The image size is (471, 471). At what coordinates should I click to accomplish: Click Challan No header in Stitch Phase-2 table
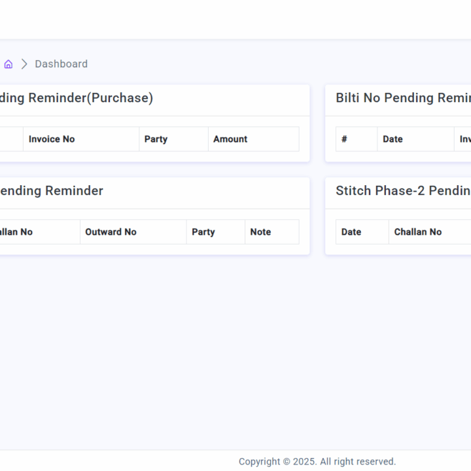417,232
